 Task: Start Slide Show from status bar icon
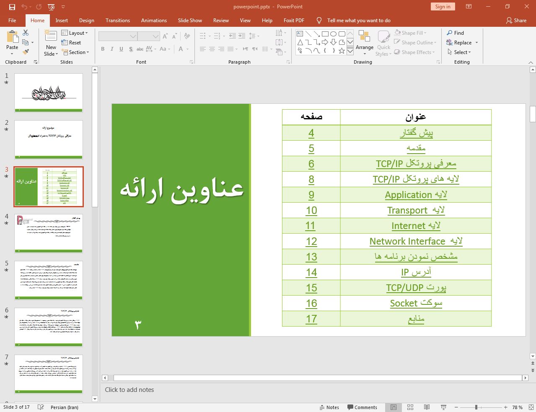[x=443, y=407]
